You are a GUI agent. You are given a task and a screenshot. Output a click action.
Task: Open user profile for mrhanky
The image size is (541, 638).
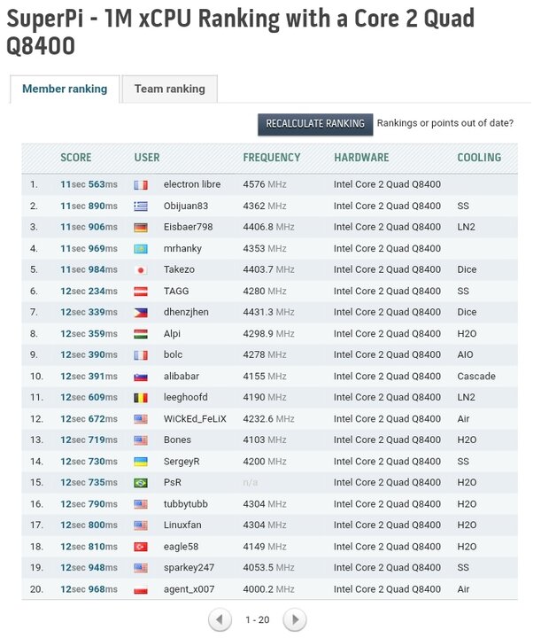click(x=182, y=249)
